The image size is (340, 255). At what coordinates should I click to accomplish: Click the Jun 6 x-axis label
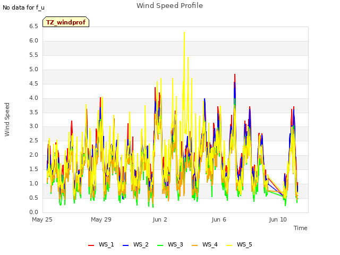pyautogui.click(x=219, y=219)
